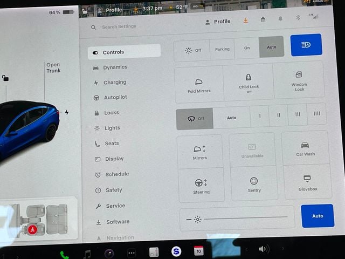This screenshot has width=345, height=259.
Task: Go to Service settings
Action: 110,206
